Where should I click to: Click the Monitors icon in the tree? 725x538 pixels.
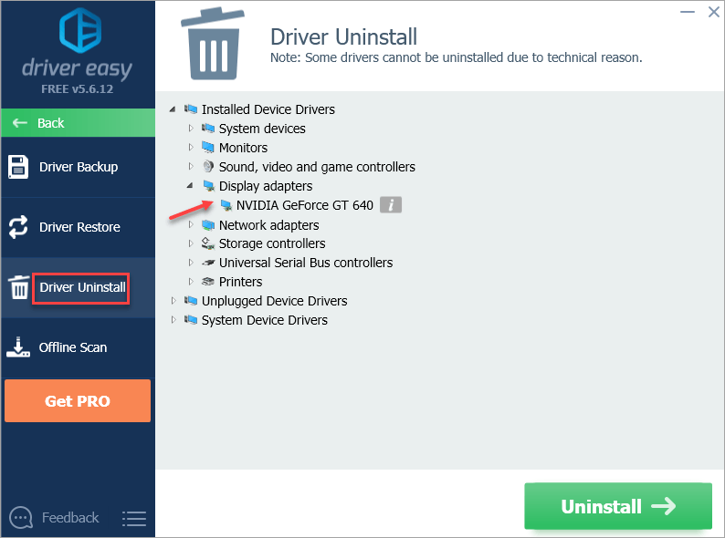pyautogui.click(x=208, y=148)
